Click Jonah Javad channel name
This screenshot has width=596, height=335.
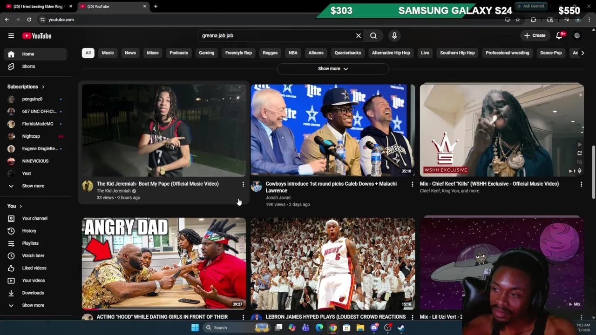click(x=278, y=198)
